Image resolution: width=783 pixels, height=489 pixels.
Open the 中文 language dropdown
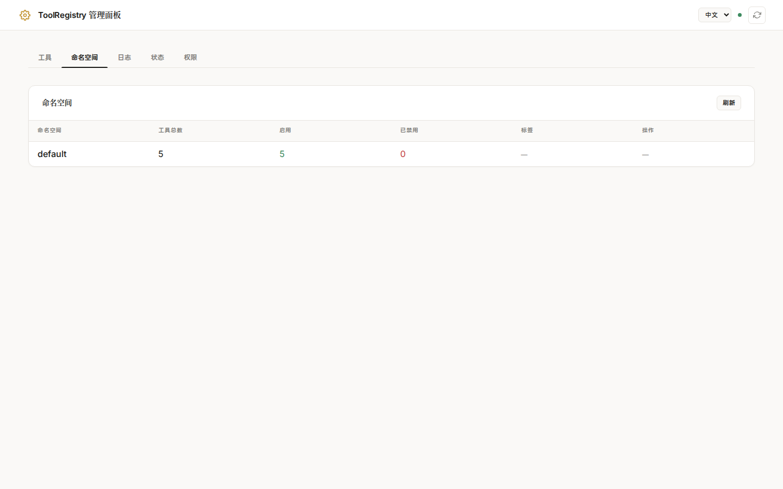point(714,15)
